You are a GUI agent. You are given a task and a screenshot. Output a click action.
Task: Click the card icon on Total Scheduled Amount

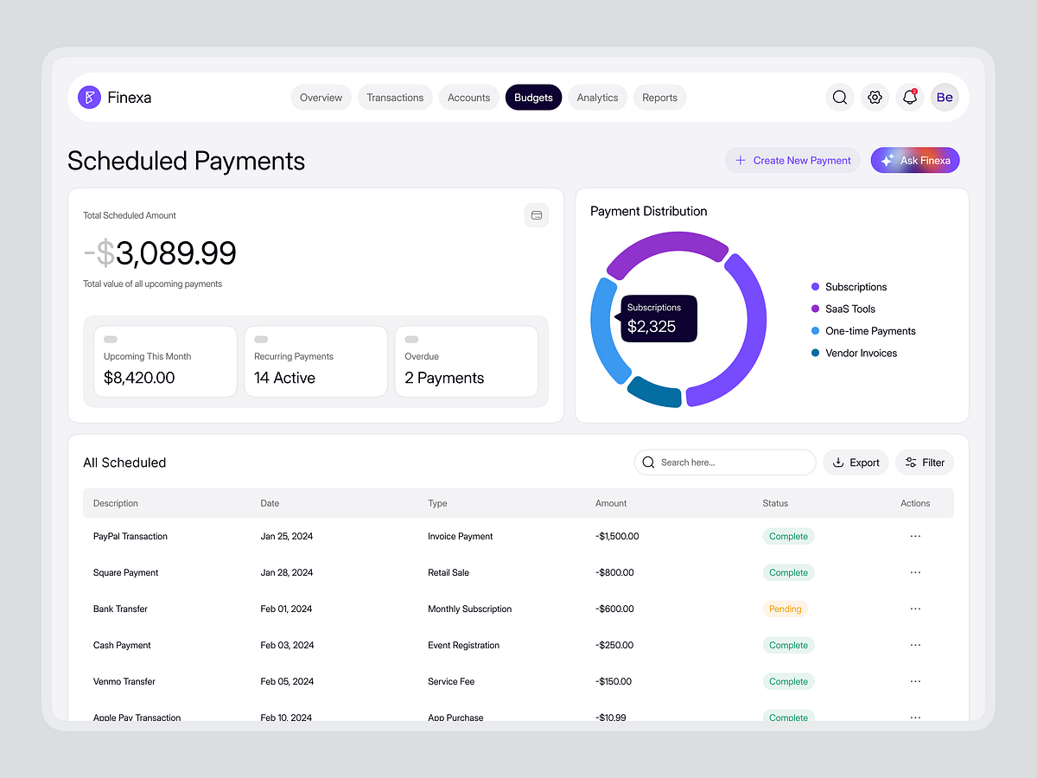pos(537,215)
